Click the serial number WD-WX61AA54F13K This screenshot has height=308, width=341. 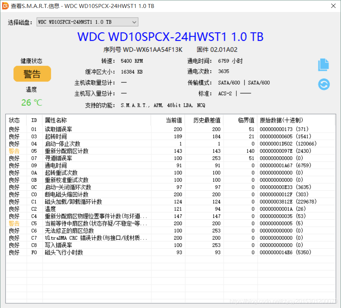point(153,50)
